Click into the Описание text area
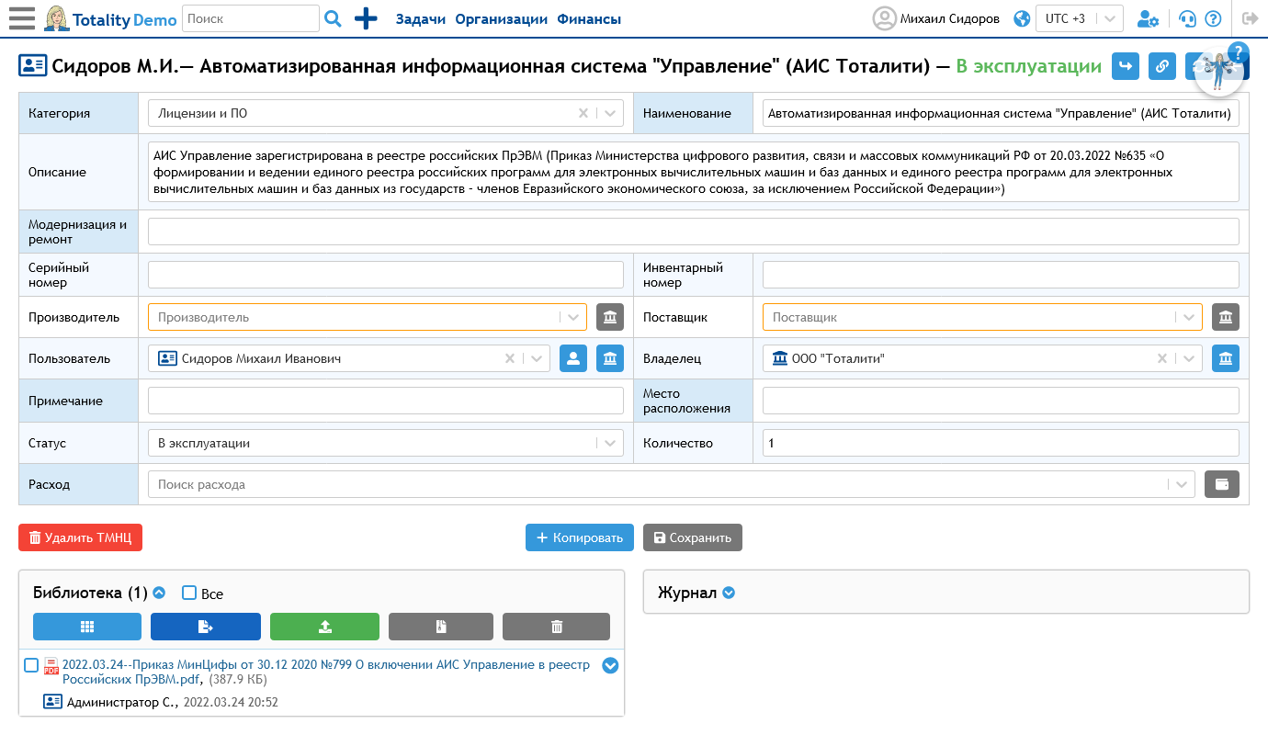Image resolution: width=1268 pixels, height=735 pixels. click(694, 172)
